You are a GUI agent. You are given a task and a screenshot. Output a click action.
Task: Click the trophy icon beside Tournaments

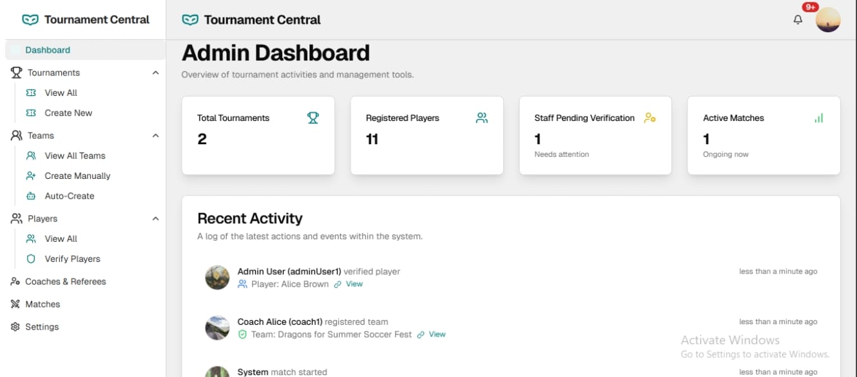tap(16, 73)
